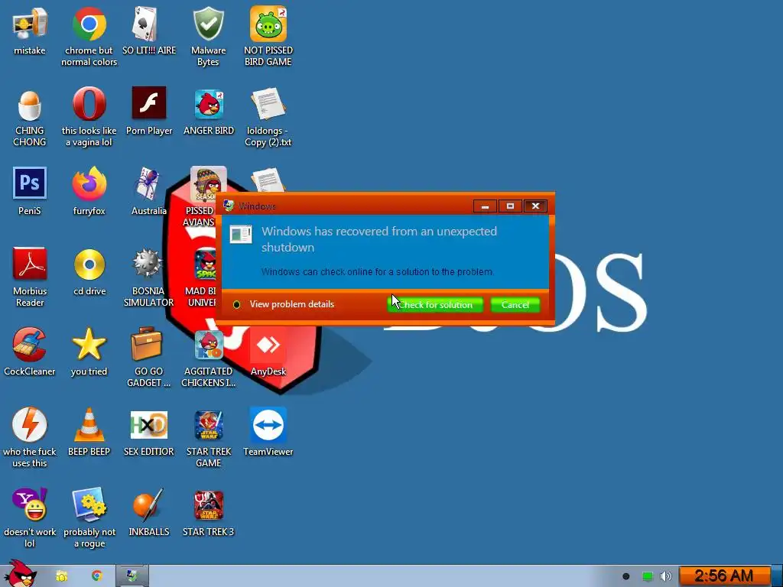Select the 'you tried' star icon
783x587 pixels.
click(89, 345)
